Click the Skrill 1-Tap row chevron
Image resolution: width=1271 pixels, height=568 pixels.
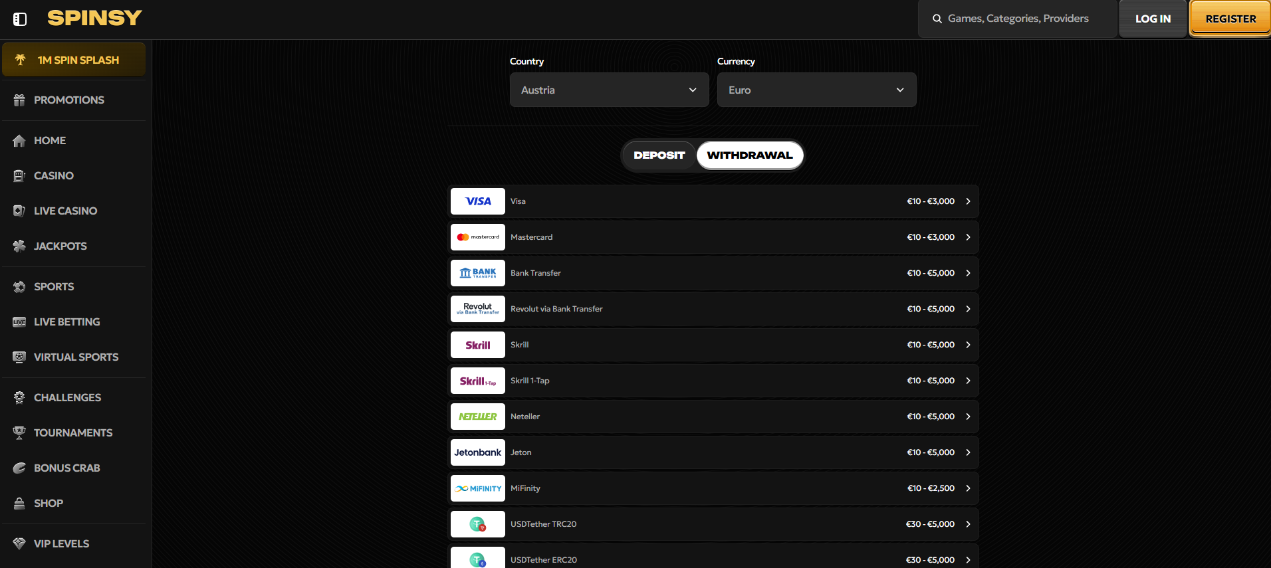coord(968,381)
